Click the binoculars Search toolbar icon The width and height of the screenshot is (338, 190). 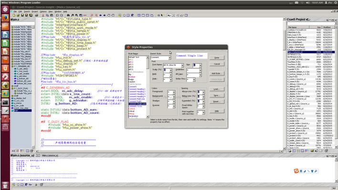click(68, 15)
